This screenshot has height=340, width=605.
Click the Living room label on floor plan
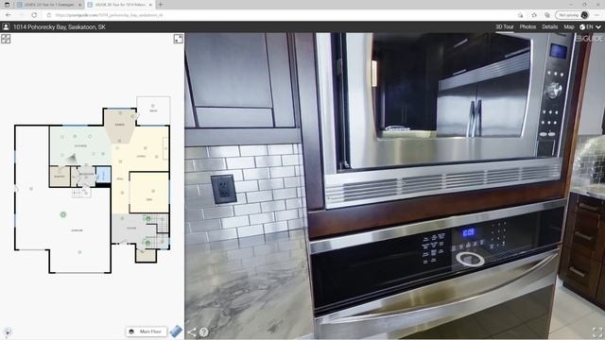141,156
